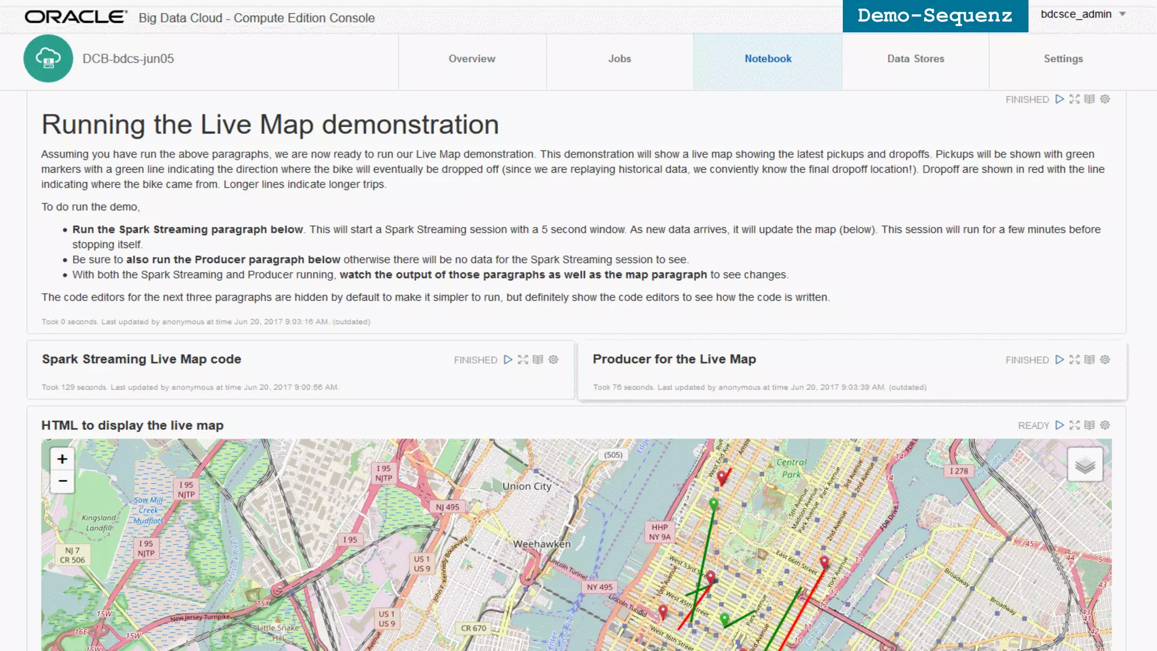
Task: Open the Data Stores tab
Action: pos(915,59)
